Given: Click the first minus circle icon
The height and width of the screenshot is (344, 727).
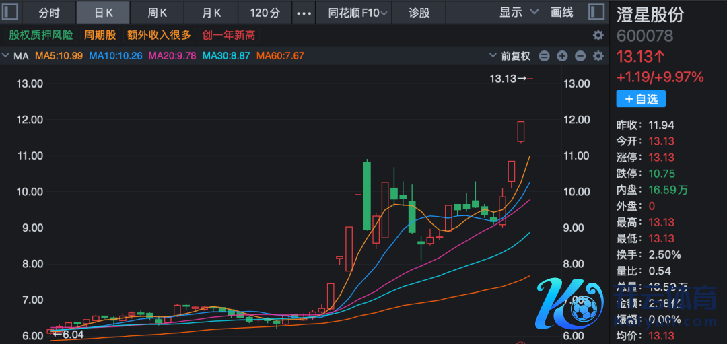Looking at the screenshot, I should (545, 56).
